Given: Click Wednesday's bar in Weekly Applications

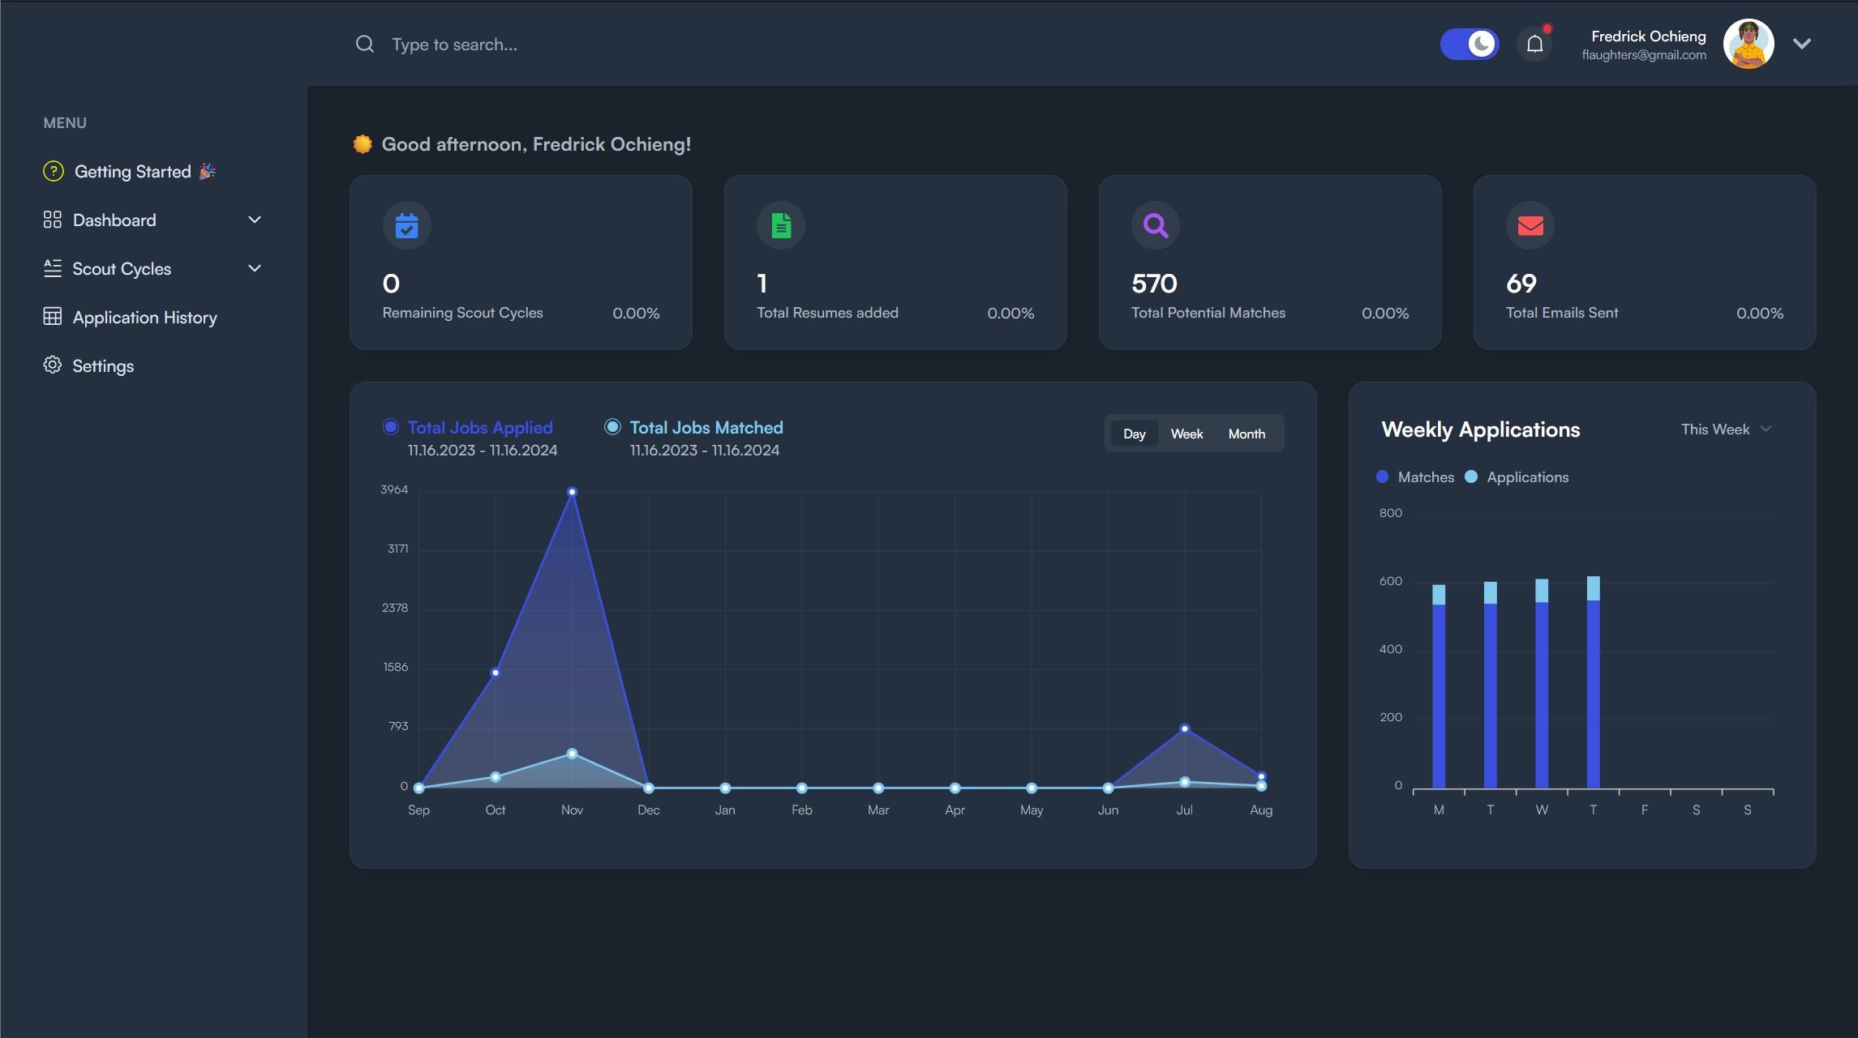Looking at the screenshot, I should [1542, 683].
